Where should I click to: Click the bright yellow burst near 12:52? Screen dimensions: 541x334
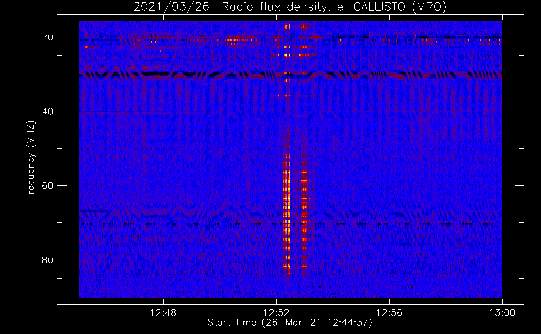coord(286,214)
